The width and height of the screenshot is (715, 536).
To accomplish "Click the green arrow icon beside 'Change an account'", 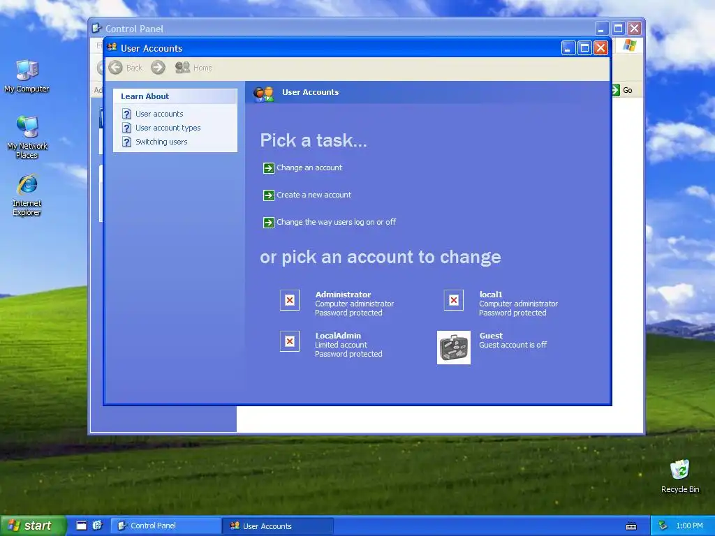I will click(x=269, y=168).
